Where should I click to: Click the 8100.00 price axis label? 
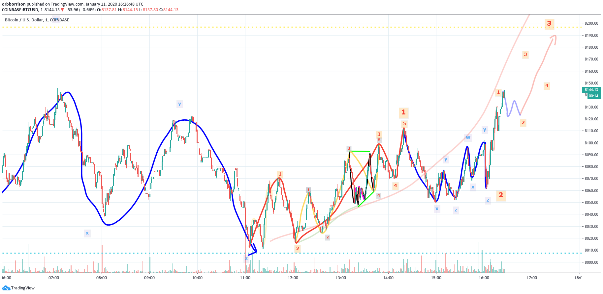click(591, 143)
